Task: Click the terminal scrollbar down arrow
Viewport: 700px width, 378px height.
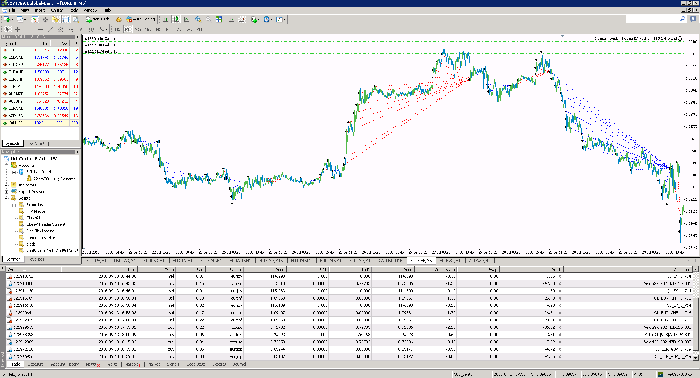Action: 696,358
